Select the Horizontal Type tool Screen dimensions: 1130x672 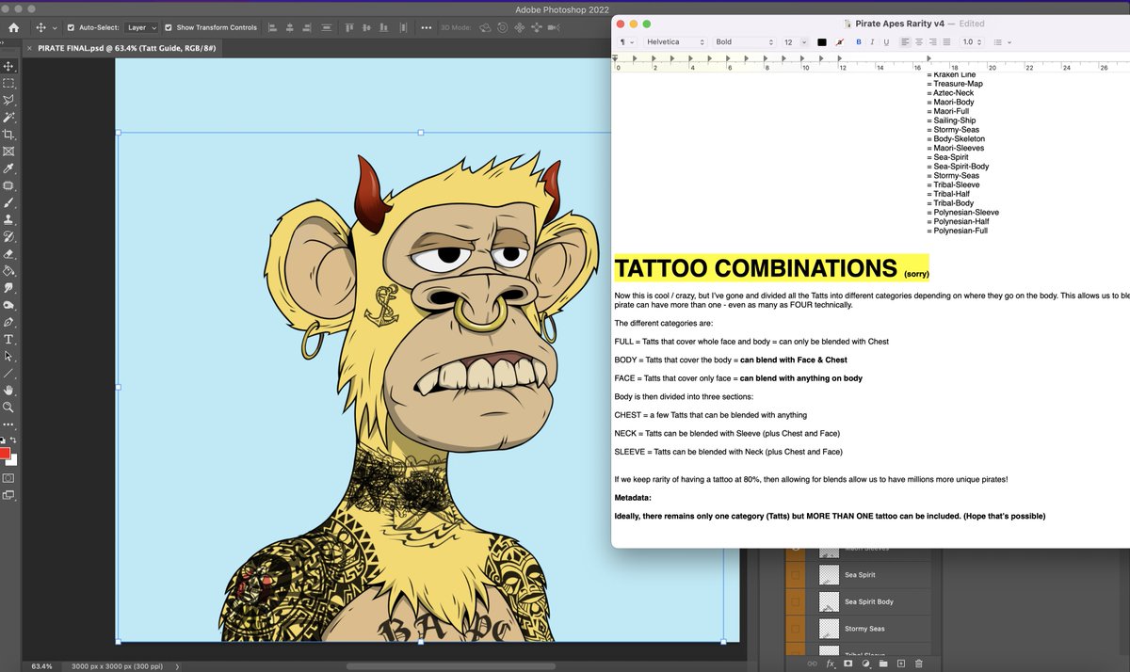[x=9, y=339]
